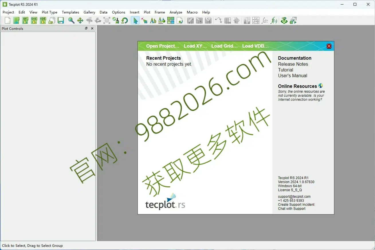Click the grid probe '42' label icon

tap(208, 20)
